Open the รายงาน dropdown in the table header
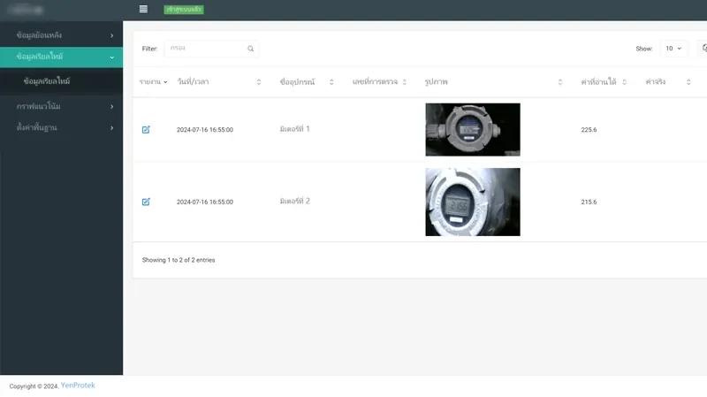Viewport: 707px width, 397px height. pos(153,81)
